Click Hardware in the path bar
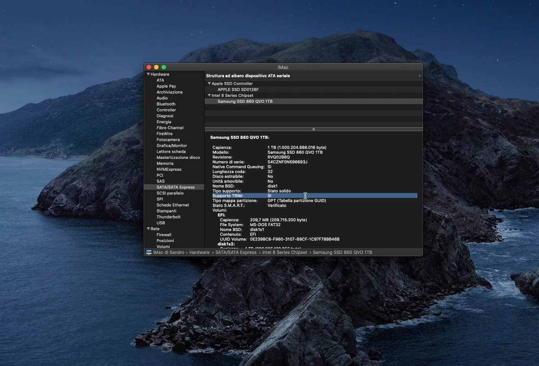 (199, 252)
